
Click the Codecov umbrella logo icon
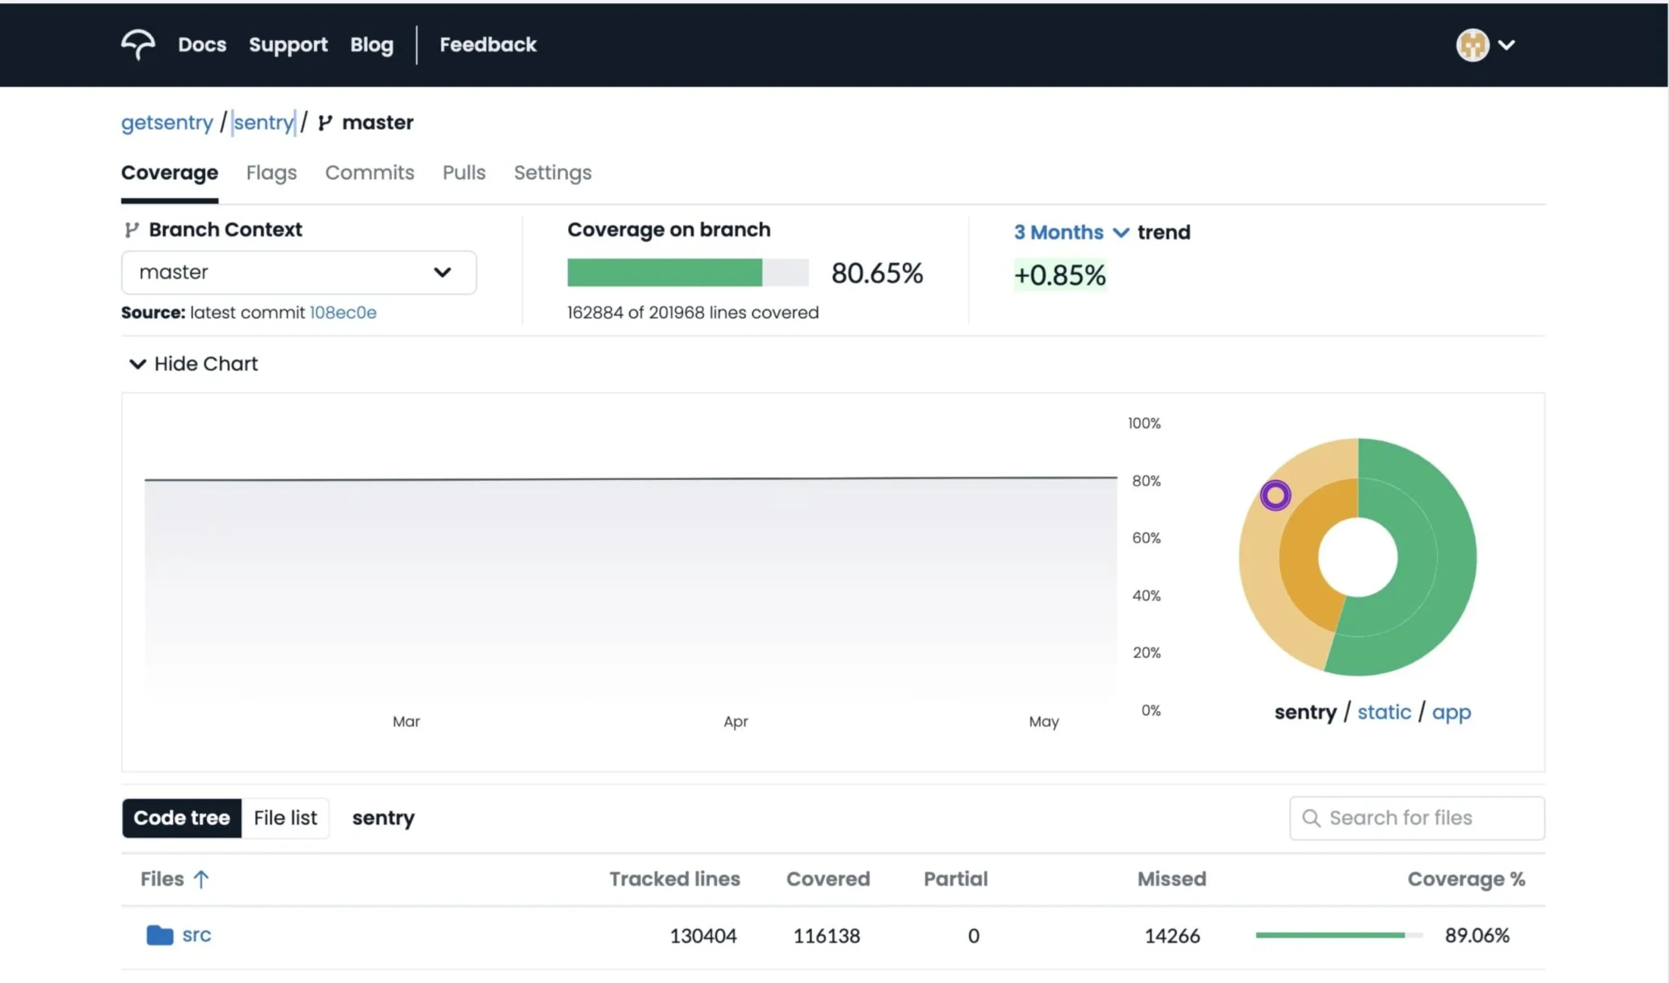tap(138, 44)
